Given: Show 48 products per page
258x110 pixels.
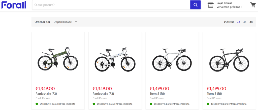Looking at the screenshot, I should point(251,22).
